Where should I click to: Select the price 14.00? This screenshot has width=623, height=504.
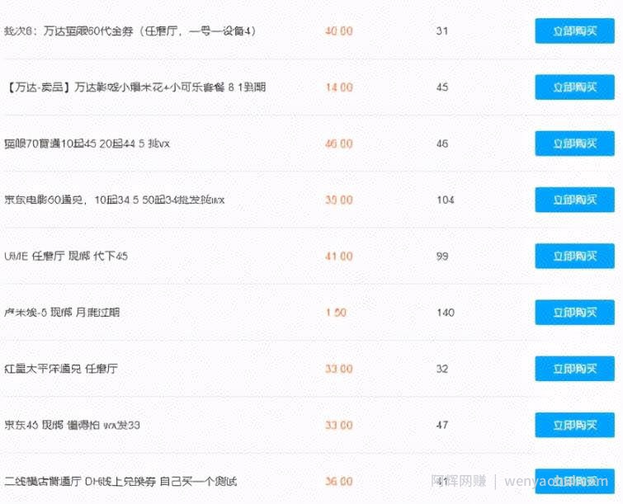tap(339, 87)
